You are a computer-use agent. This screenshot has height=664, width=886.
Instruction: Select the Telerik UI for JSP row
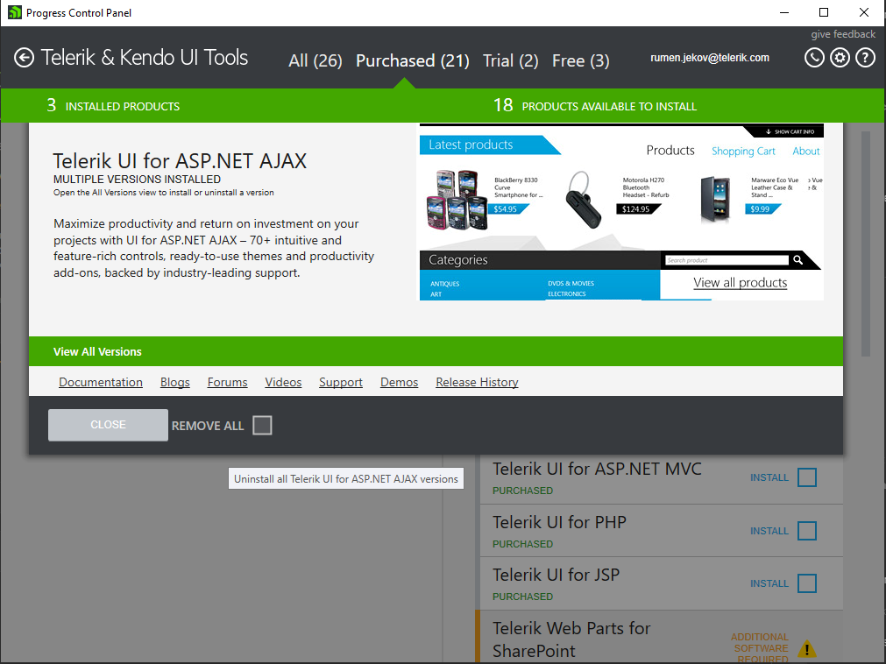click(661, 583)
